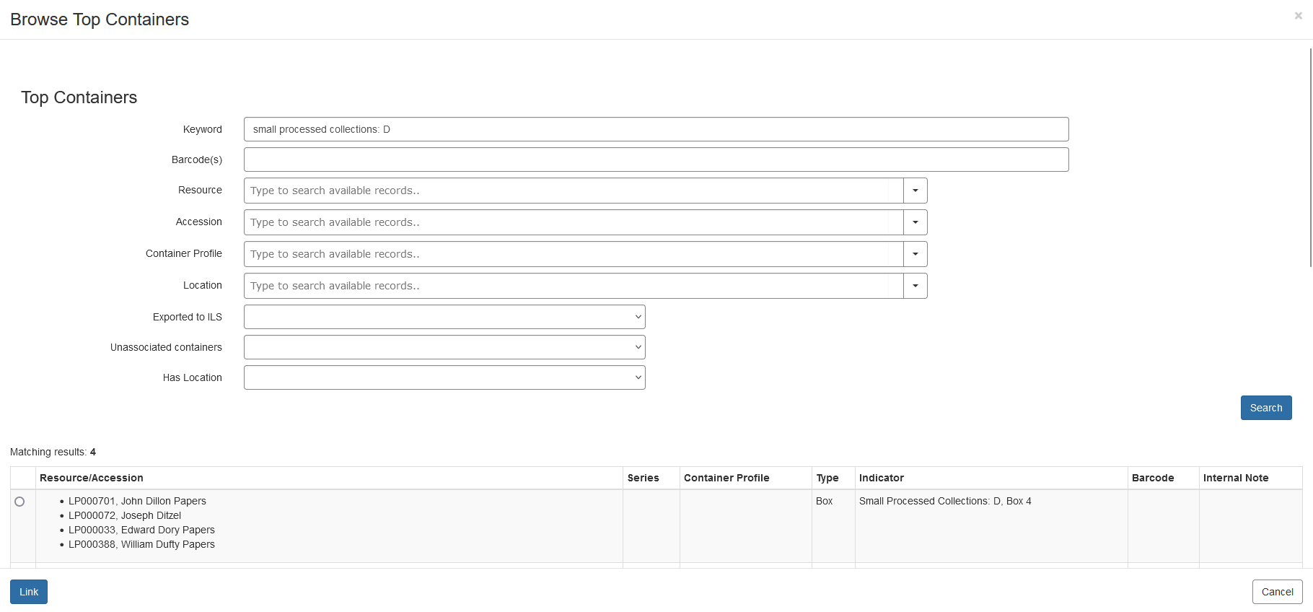The image size is (1313, 612).
Task: Open the Unassociated containers select
Action: (444, 347)
